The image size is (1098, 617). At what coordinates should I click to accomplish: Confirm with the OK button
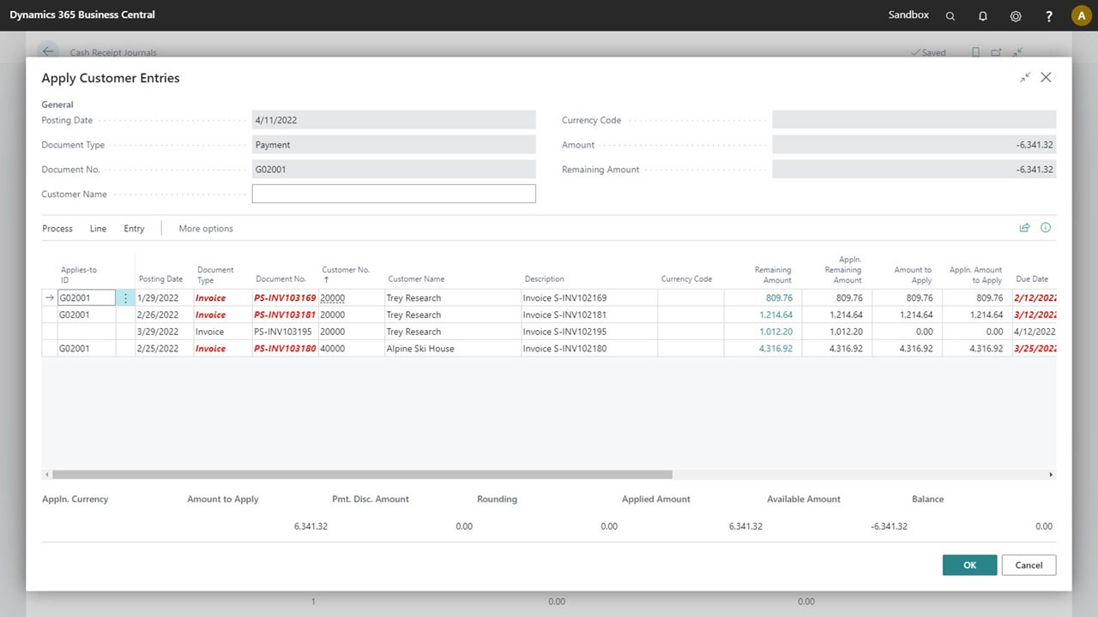point(969,565)
